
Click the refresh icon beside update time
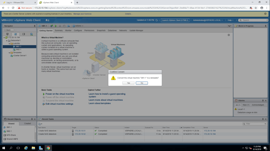[x=157, y=20]
